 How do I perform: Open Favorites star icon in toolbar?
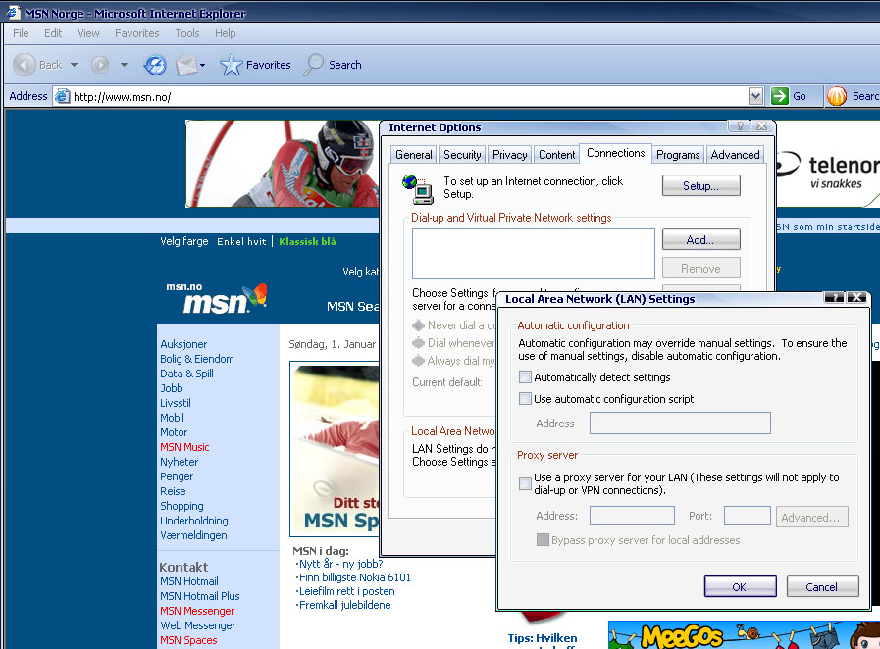click(231, 65)
